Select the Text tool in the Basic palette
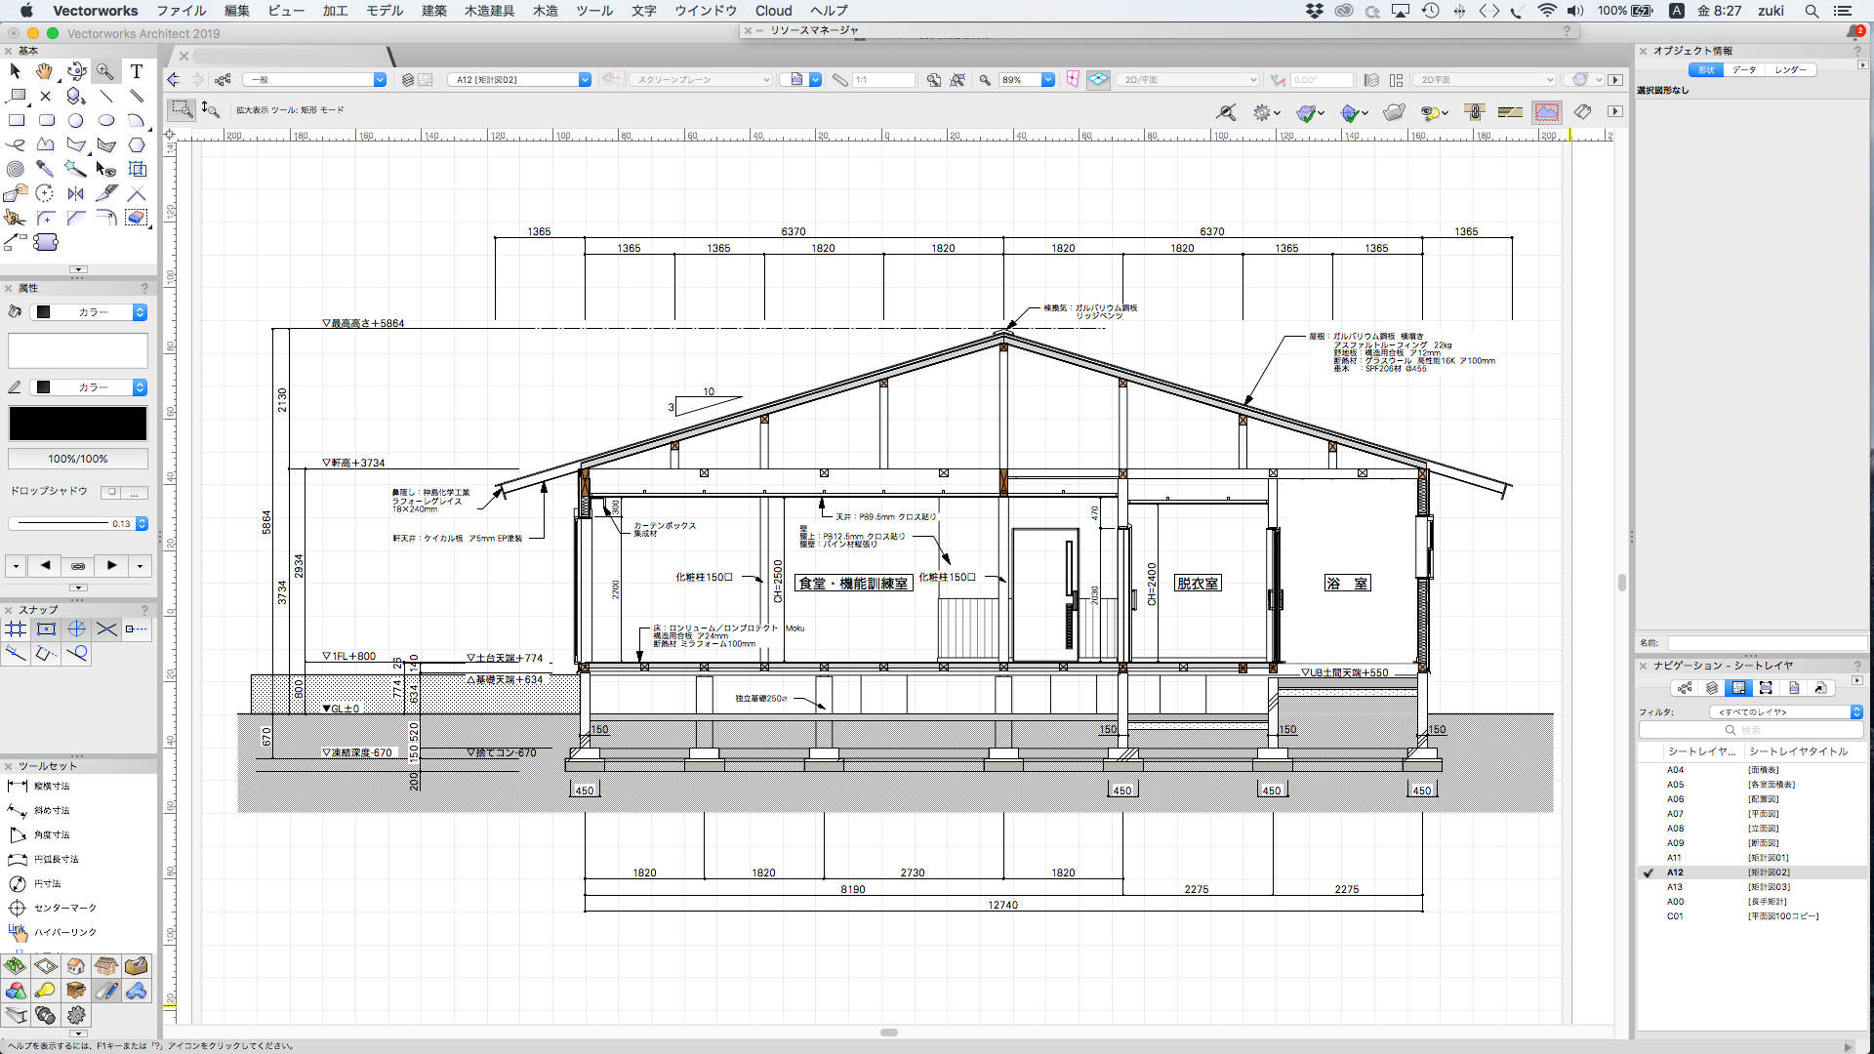 137,70
